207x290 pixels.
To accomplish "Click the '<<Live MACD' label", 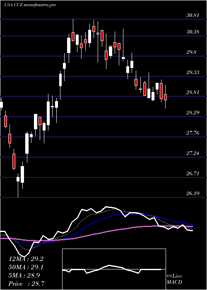I will coord(174,279).
